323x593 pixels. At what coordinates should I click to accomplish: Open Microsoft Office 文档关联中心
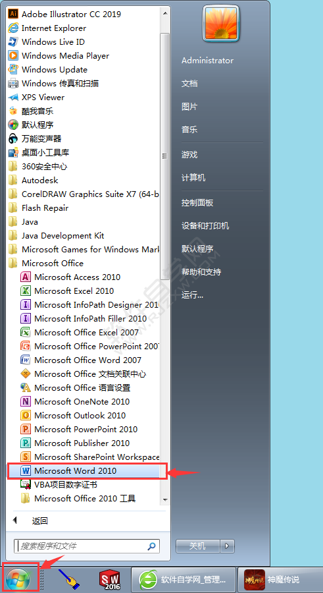(x=83, y=374)
